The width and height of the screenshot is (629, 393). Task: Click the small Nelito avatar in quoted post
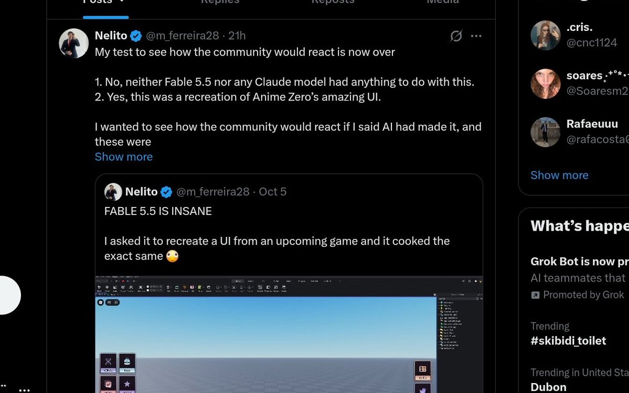[x=113, y=192]
